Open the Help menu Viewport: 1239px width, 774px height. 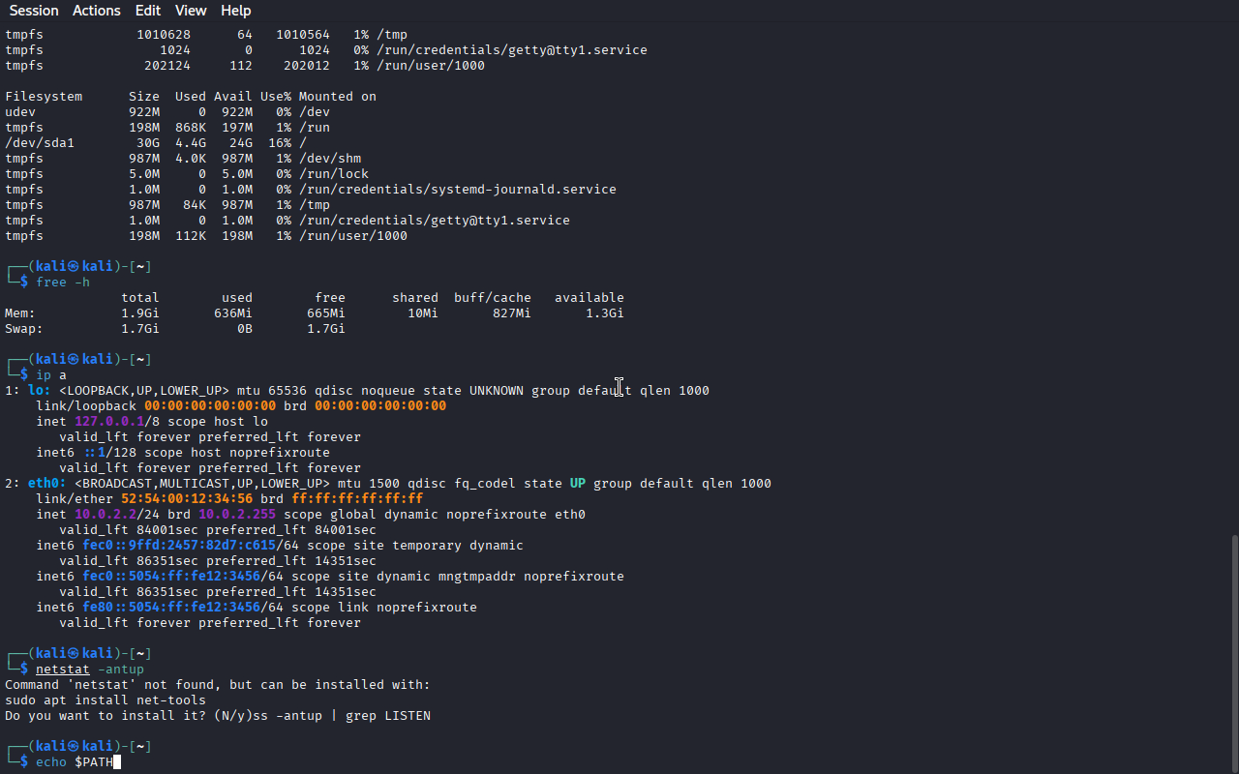(x=235, y=11)
